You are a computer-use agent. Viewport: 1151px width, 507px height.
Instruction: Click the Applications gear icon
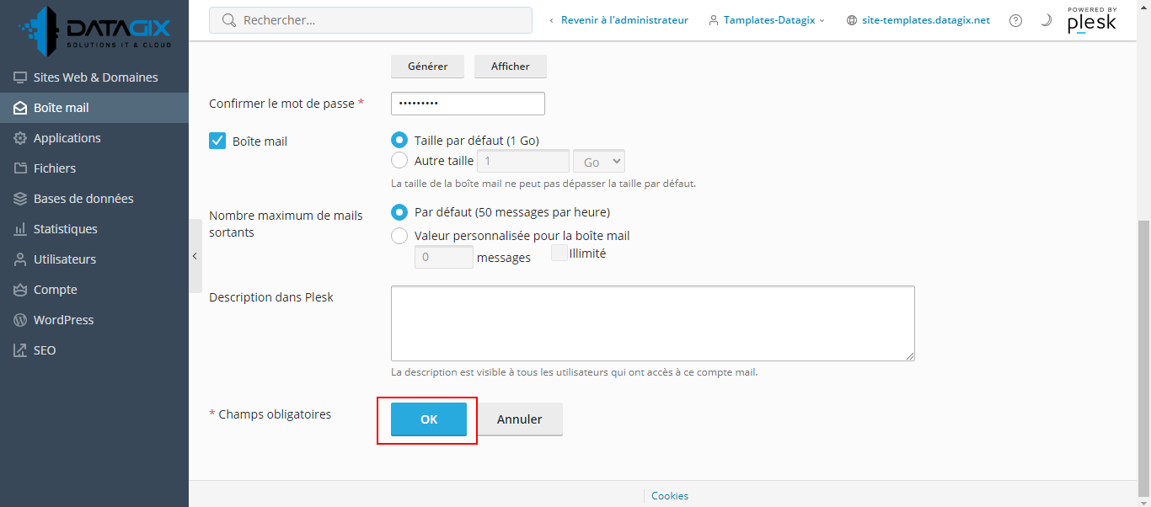19,138
